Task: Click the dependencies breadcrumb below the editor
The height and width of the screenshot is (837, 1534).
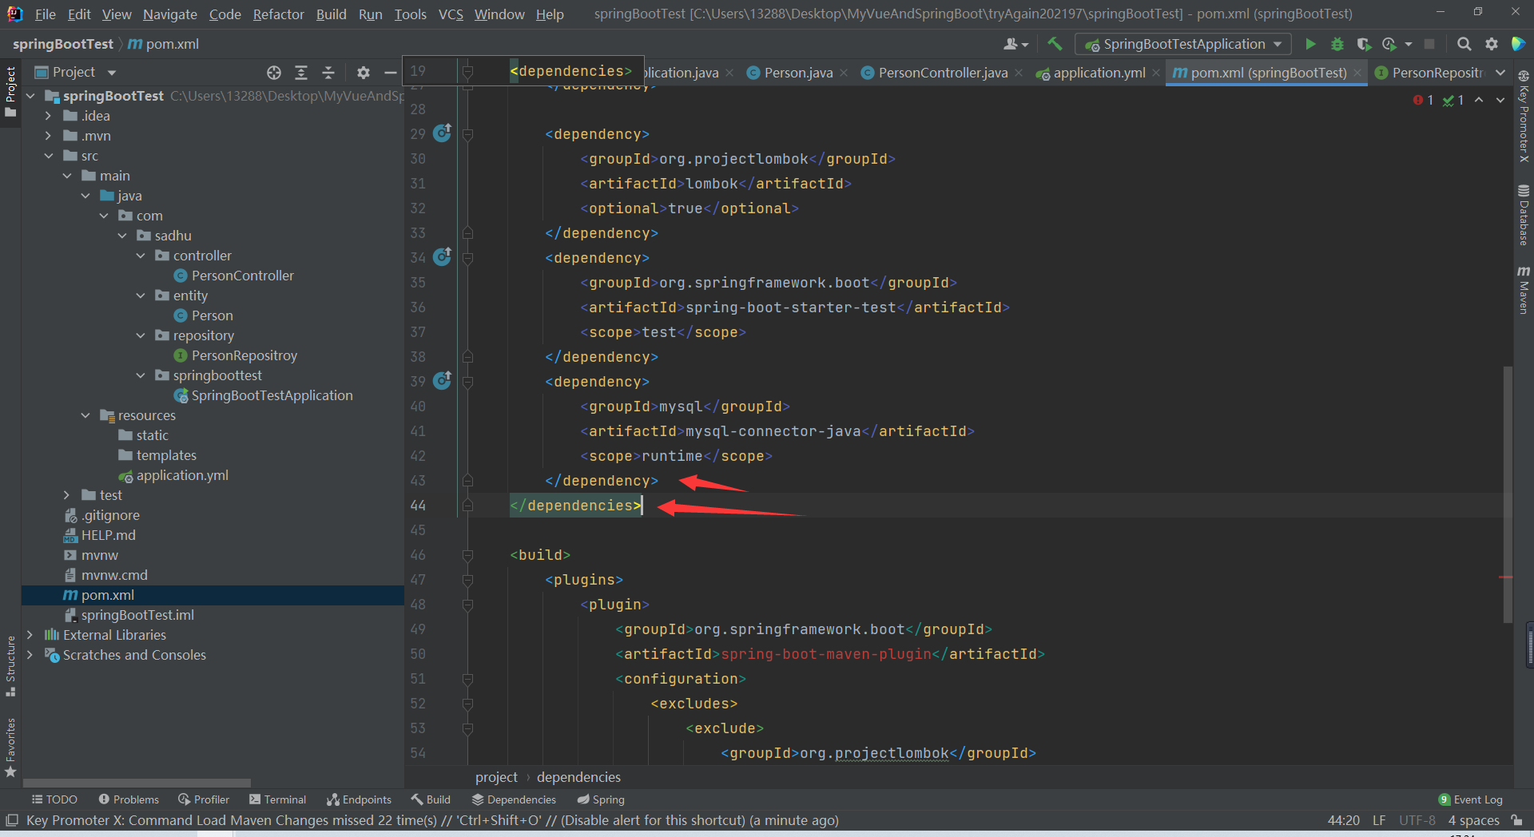Action: pyautogui.click(x=578, y=776)
